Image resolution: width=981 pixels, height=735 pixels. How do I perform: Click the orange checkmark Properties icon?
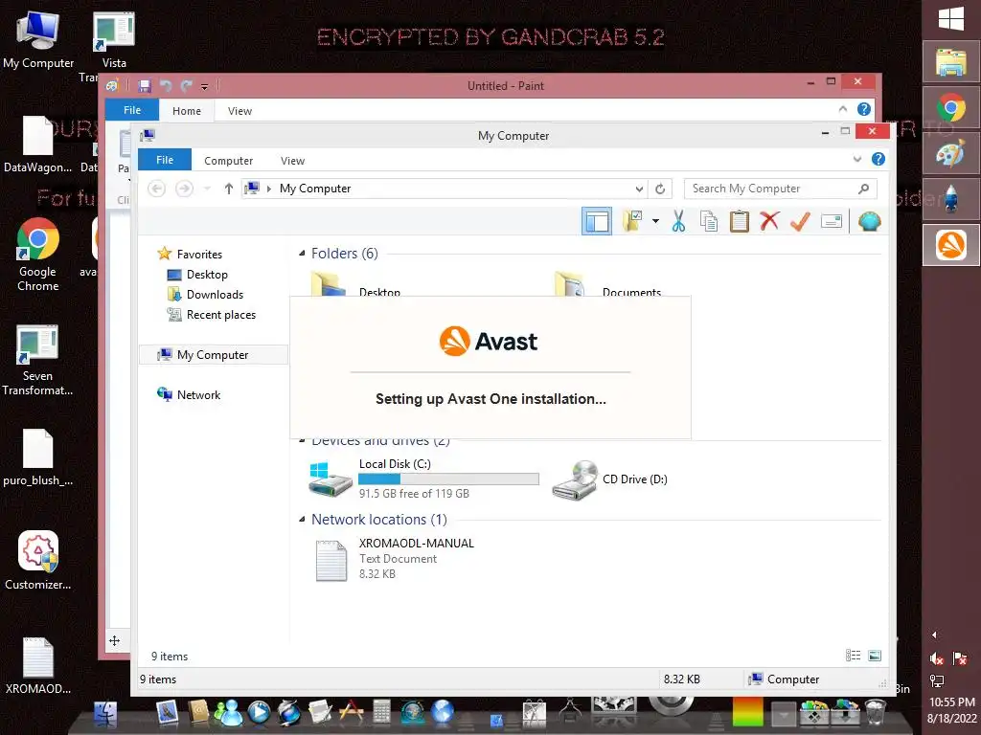pyautogui.click(x=800, y=221)
